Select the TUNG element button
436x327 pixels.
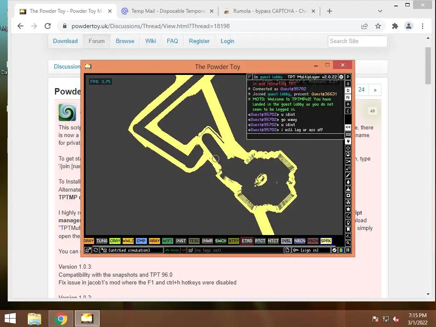pos(102,241)
